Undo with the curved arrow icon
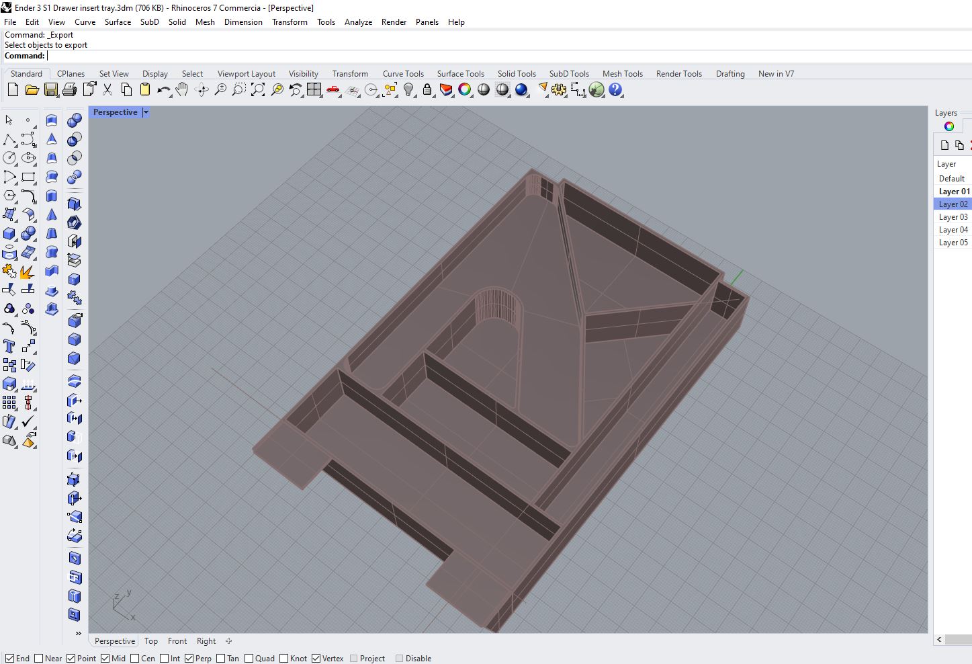The width and height of the screenshot is (972, 664). (164, 89)
